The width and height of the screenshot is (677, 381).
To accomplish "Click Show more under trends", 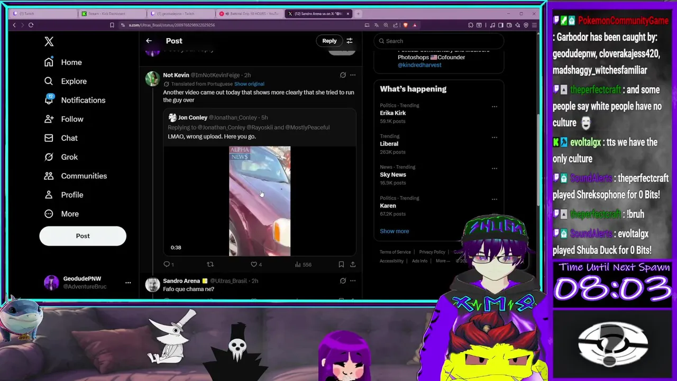I will (394, 231).
